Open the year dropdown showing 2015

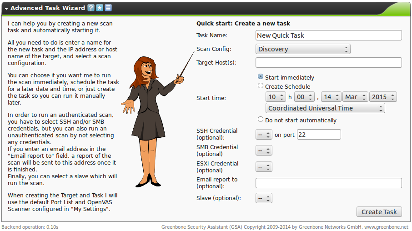[383, 97]
